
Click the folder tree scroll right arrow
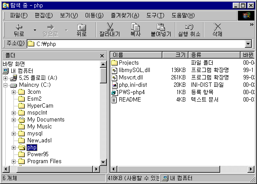point(96,169)
